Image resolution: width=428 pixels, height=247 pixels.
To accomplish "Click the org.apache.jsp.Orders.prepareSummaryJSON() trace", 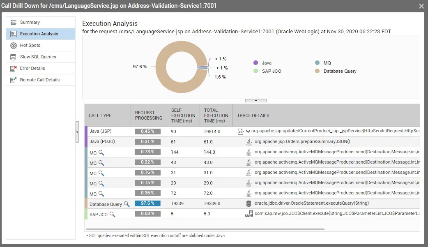I will point(302,141).
